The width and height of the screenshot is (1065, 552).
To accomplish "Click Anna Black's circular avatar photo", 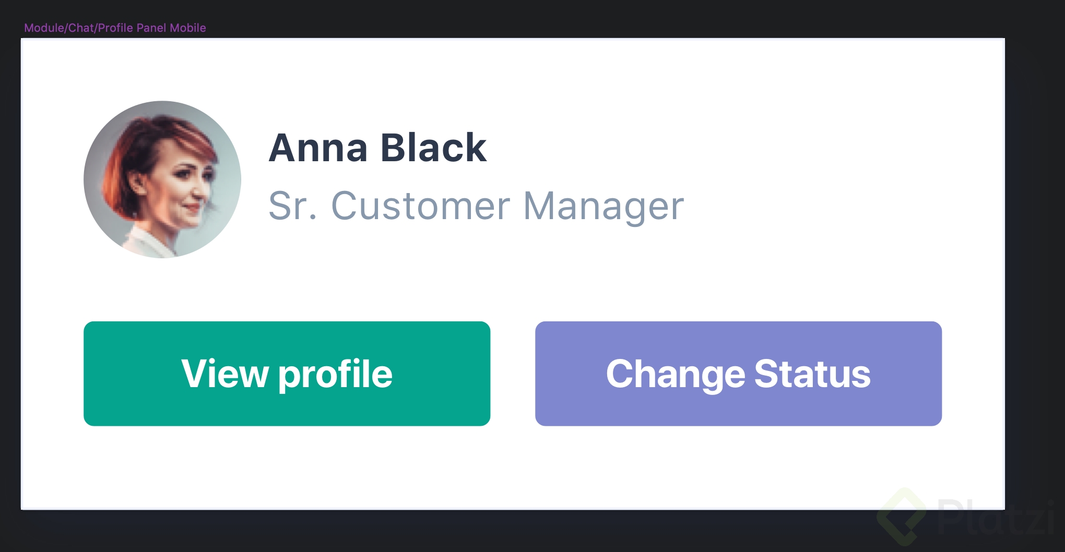I will (x=162, y=179).
